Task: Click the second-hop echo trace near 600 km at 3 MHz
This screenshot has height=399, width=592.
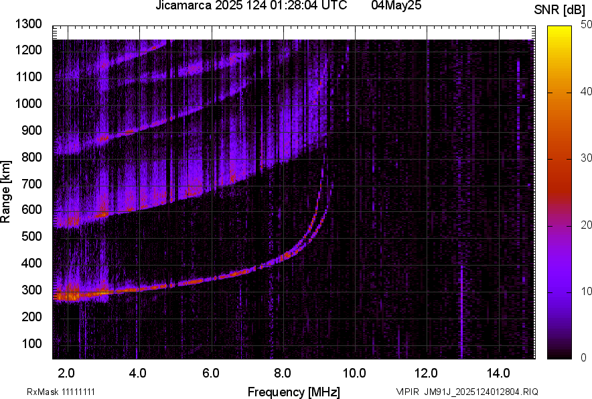Action: [x=102, y=215]
